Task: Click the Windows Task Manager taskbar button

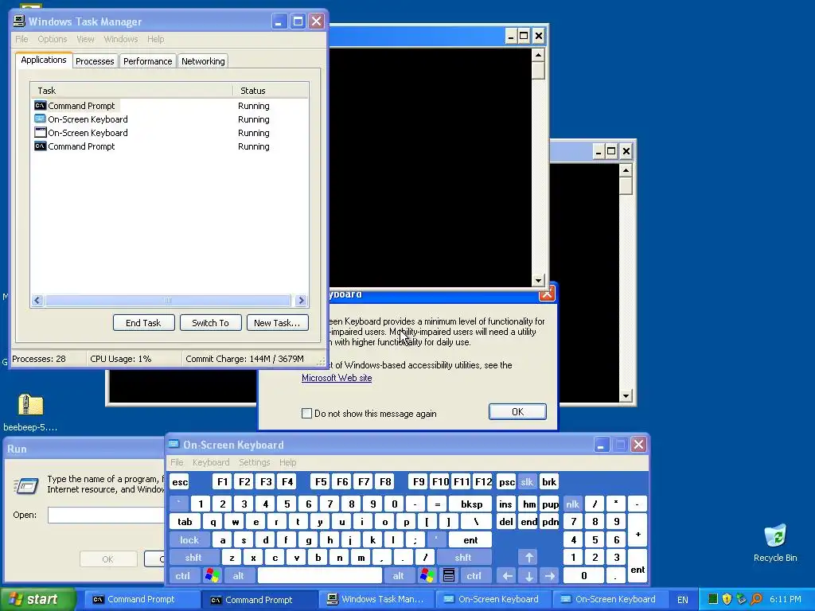Action: pos(376,599)
